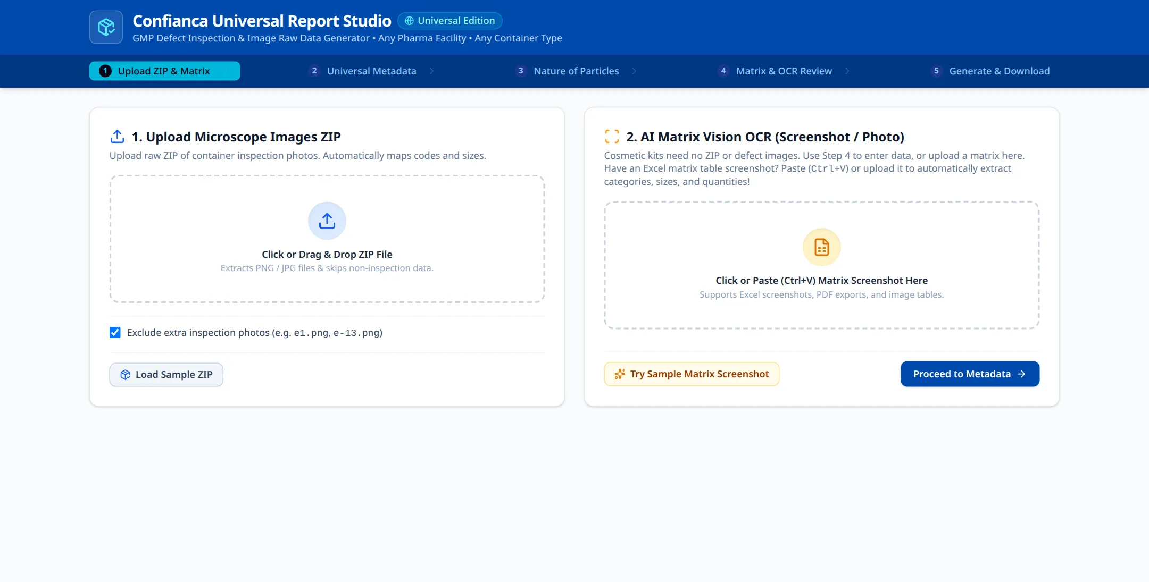Viewport: 1149px width, 582px height.
Task: Click Try Sample Matrix Screenshot button
Action: [692, 374]
